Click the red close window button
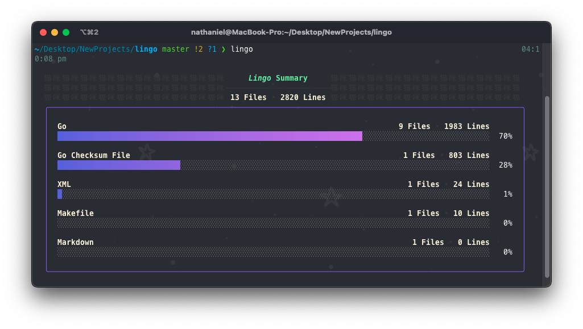This screenshot has width=583, height=329. (x=43, y=32)
